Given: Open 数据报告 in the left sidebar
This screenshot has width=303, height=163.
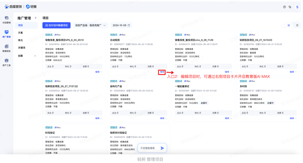Looking at the screenshot, I should (x=6, y=48).
